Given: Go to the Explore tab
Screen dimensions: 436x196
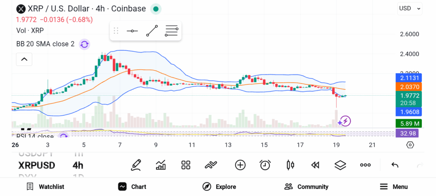Looking at the screenshot, I should [x=219, y=187].
